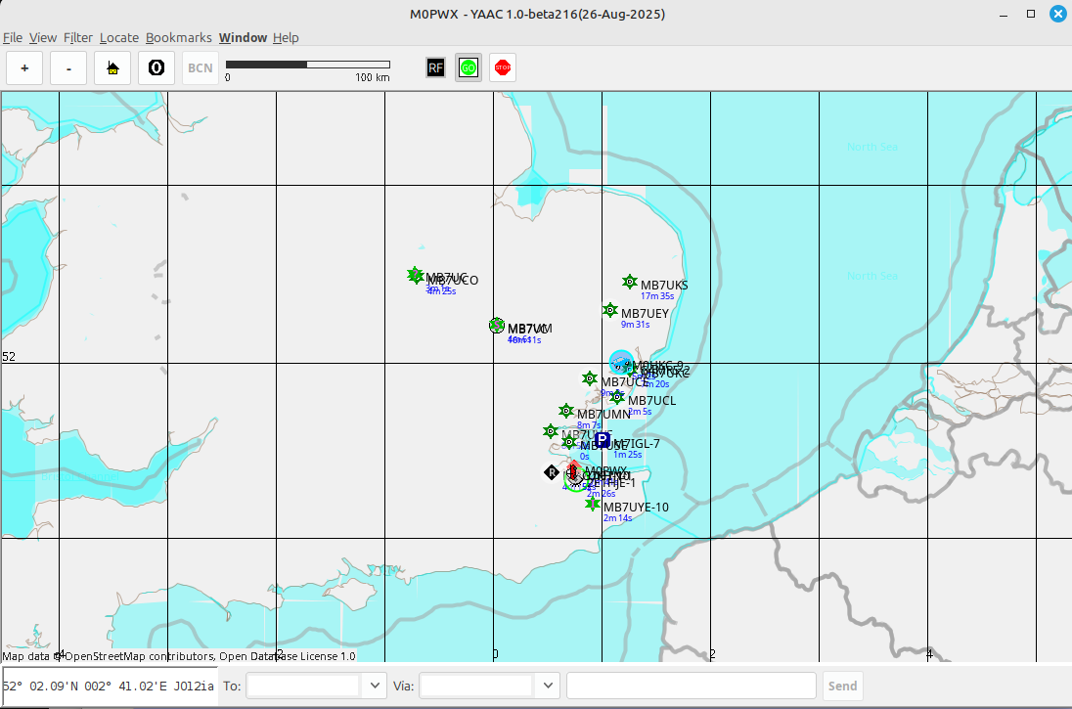
Task: Center map on home station icon
Action: [112, 68]
